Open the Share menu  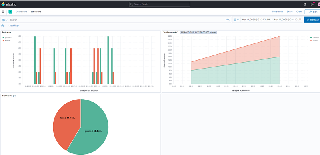point(289,12)
